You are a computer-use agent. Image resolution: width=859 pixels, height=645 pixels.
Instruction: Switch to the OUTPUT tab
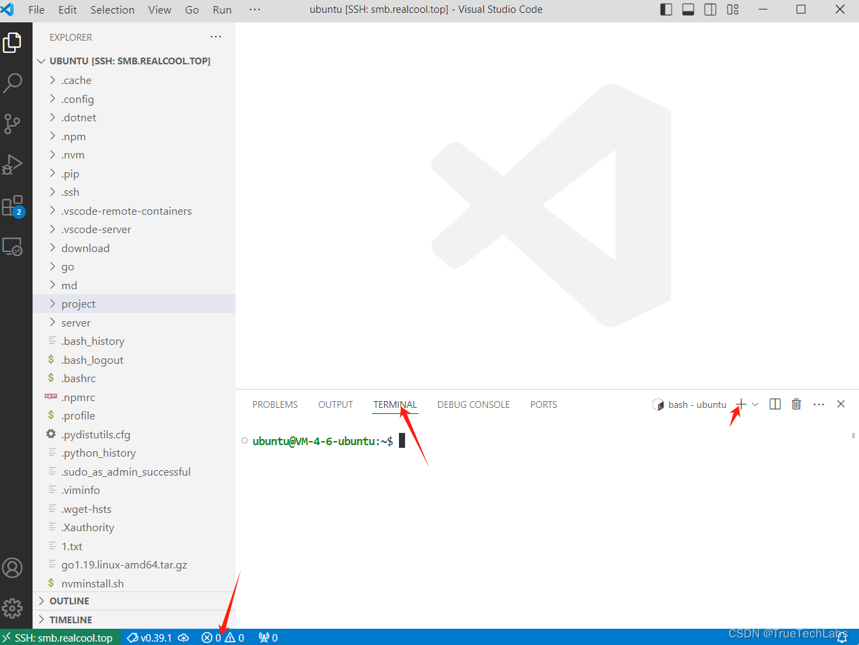[335, 404]
